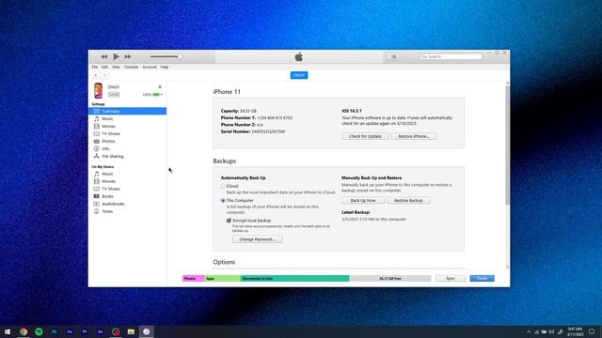
Task: Click the 'iPhone 11' heading
Action: tap(227, 92)
